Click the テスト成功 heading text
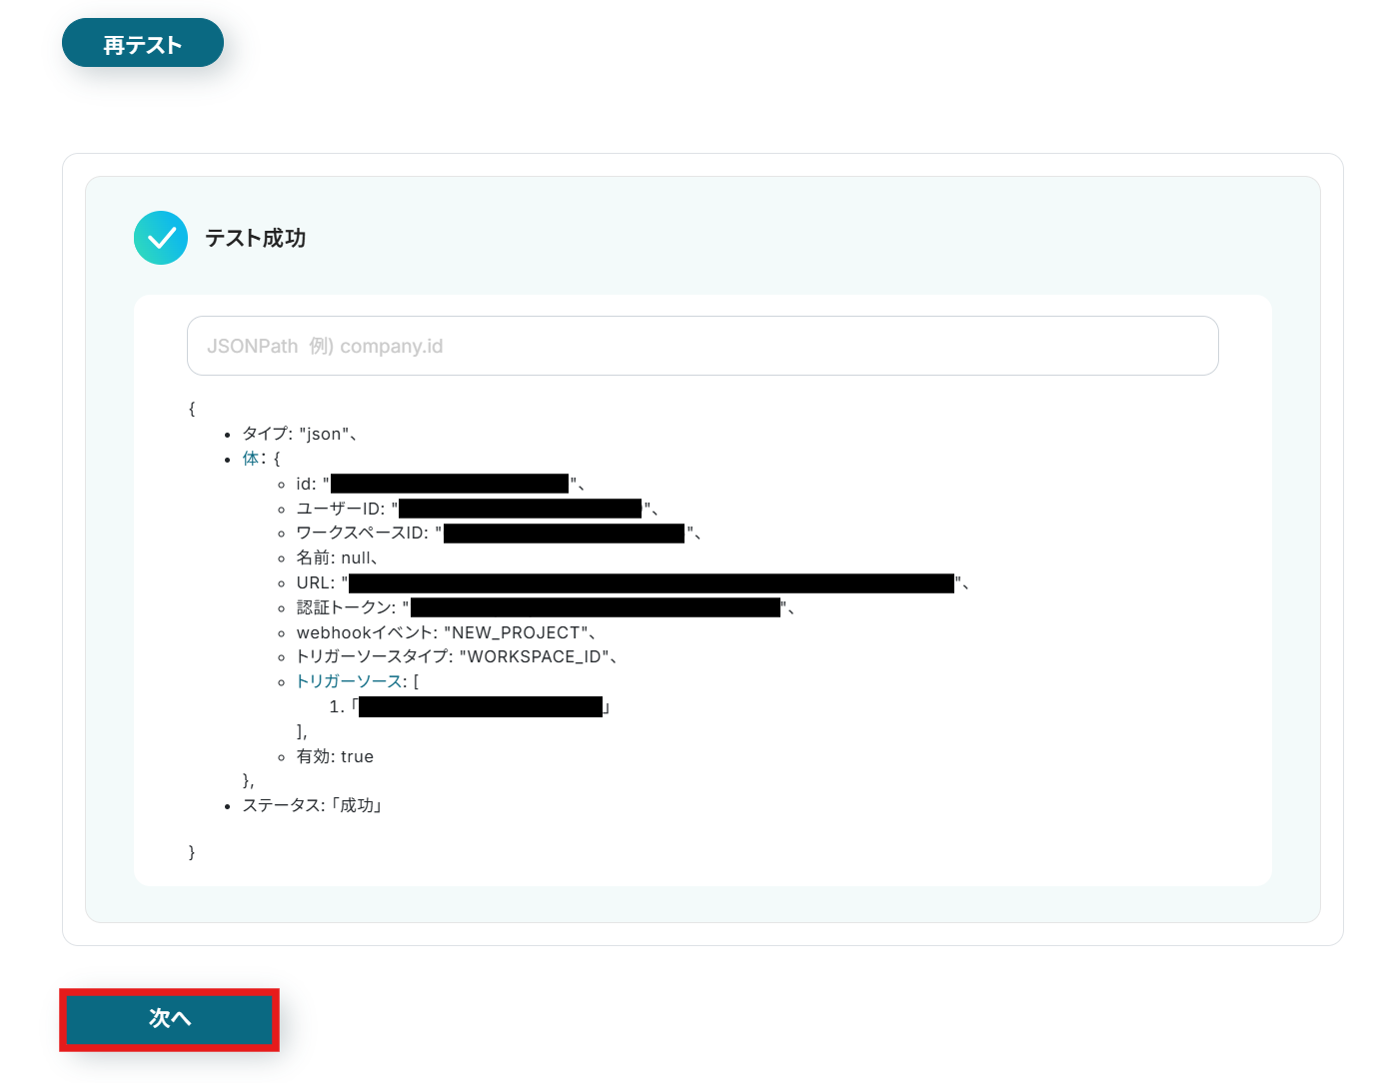 click(x=256, y=238)
